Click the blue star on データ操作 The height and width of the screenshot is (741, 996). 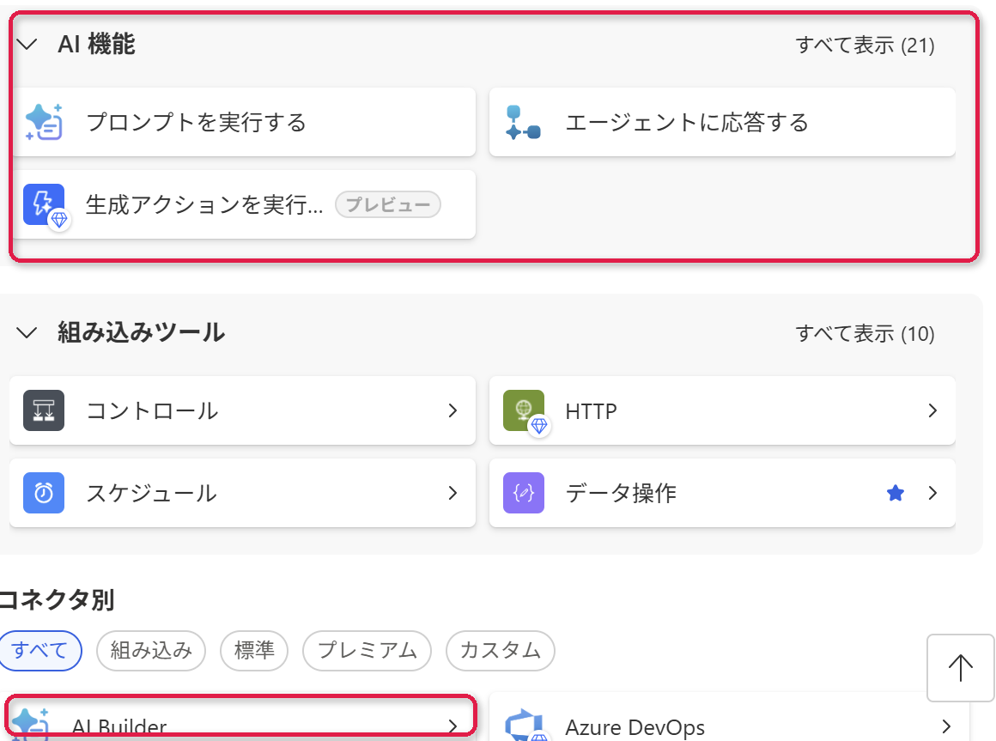coord(896,493)
